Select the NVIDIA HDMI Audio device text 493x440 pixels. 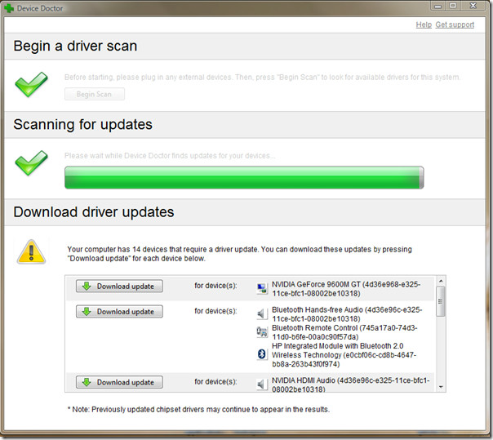coord(351,384)
